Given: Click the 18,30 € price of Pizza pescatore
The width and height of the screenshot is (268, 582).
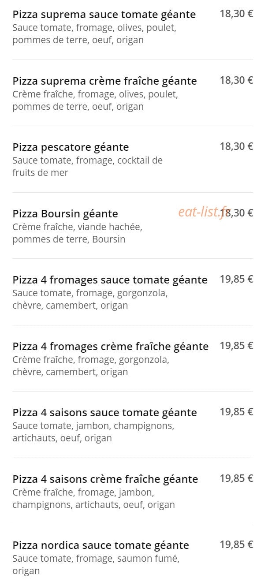Looking at the screenshot, I should (x=236, y=146).
